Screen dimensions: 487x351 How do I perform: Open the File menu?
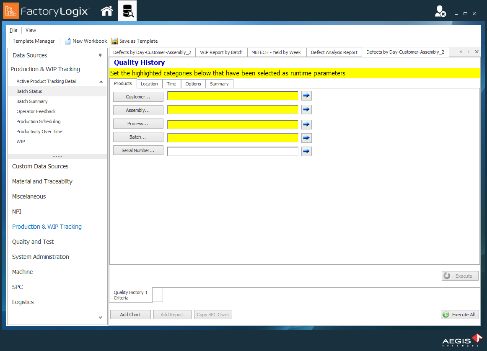13,30
